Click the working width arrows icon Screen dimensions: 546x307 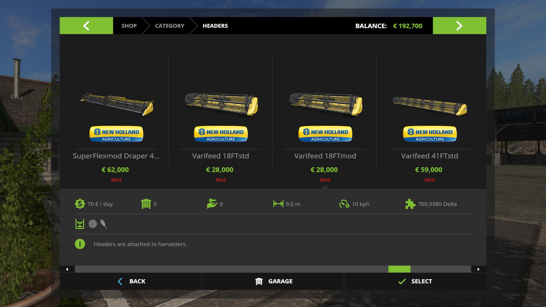click(x=278, y=204)
